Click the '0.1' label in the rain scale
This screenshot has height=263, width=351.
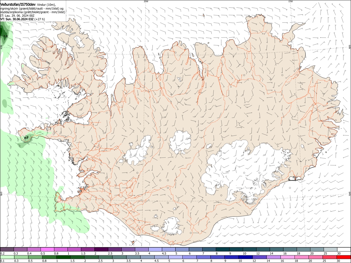pos(2,261)
